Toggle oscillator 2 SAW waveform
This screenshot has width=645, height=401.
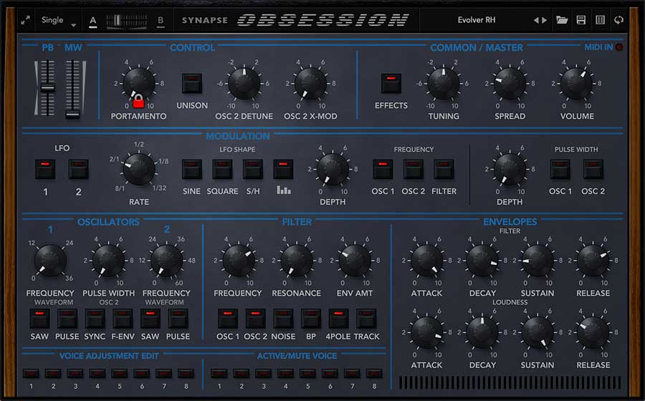click(150, 319)
